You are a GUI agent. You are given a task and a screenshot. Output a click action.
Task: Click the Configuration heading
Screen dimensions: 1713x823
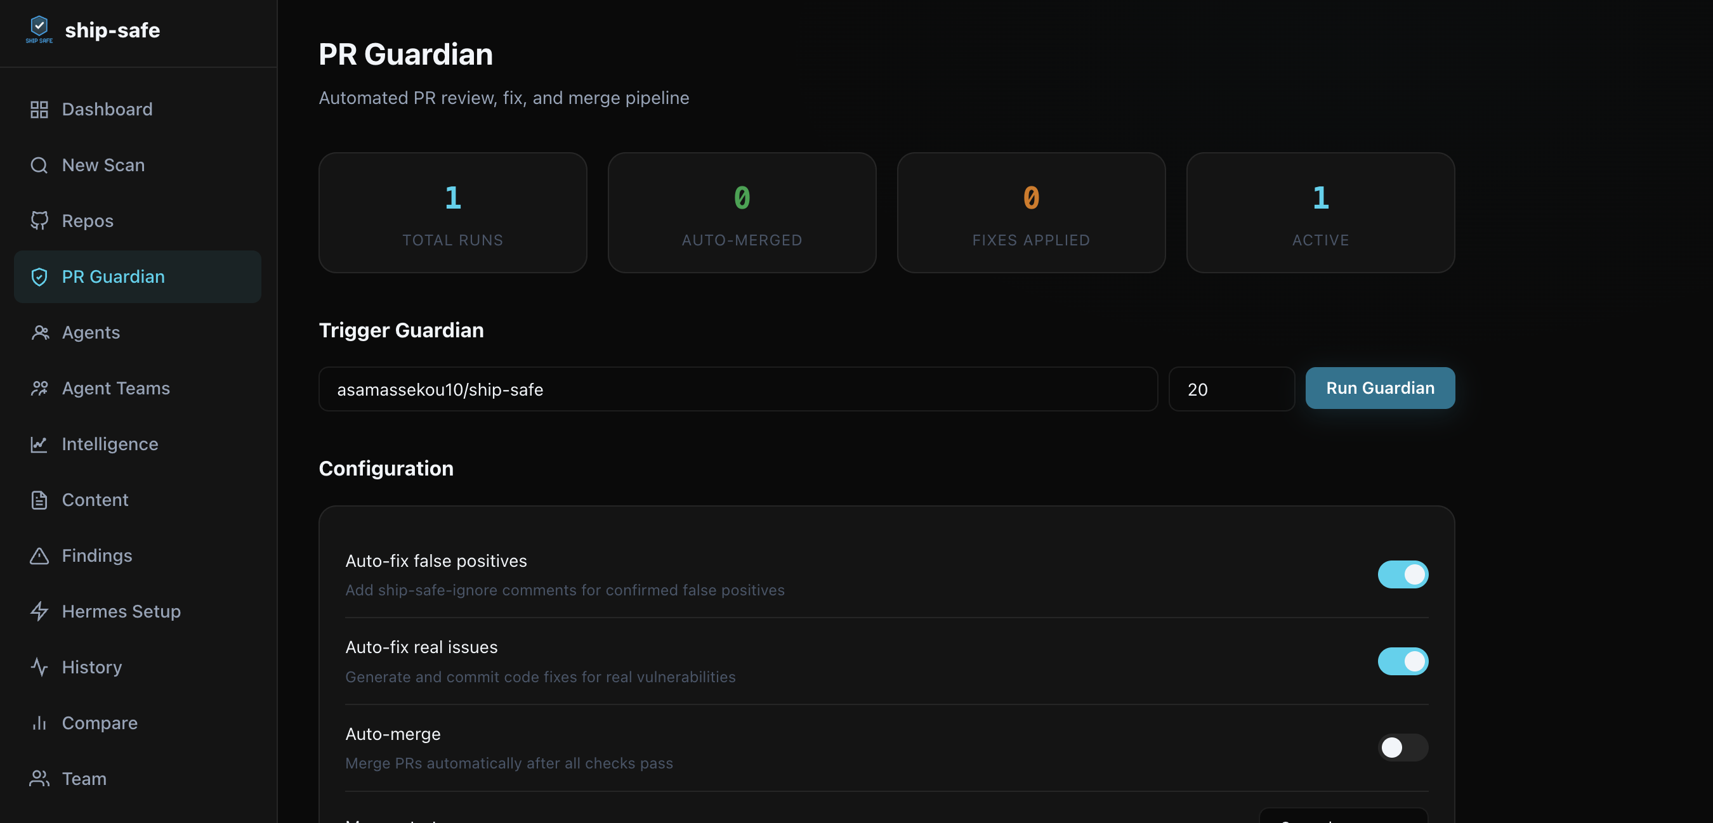pyautogui.click(x=386, y=469)
